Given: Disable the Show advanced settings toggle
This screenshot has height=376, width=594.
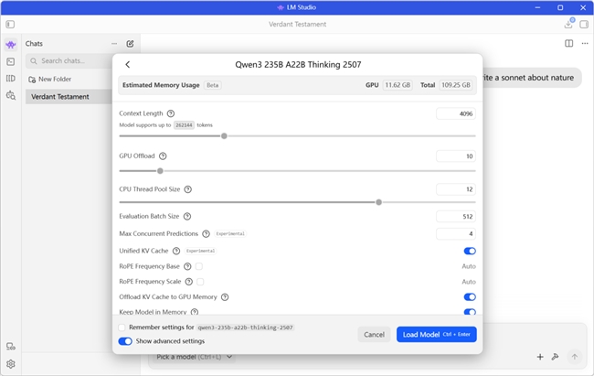Looking at the screenshot, I should pyautogui.click(x=125, y=341).
